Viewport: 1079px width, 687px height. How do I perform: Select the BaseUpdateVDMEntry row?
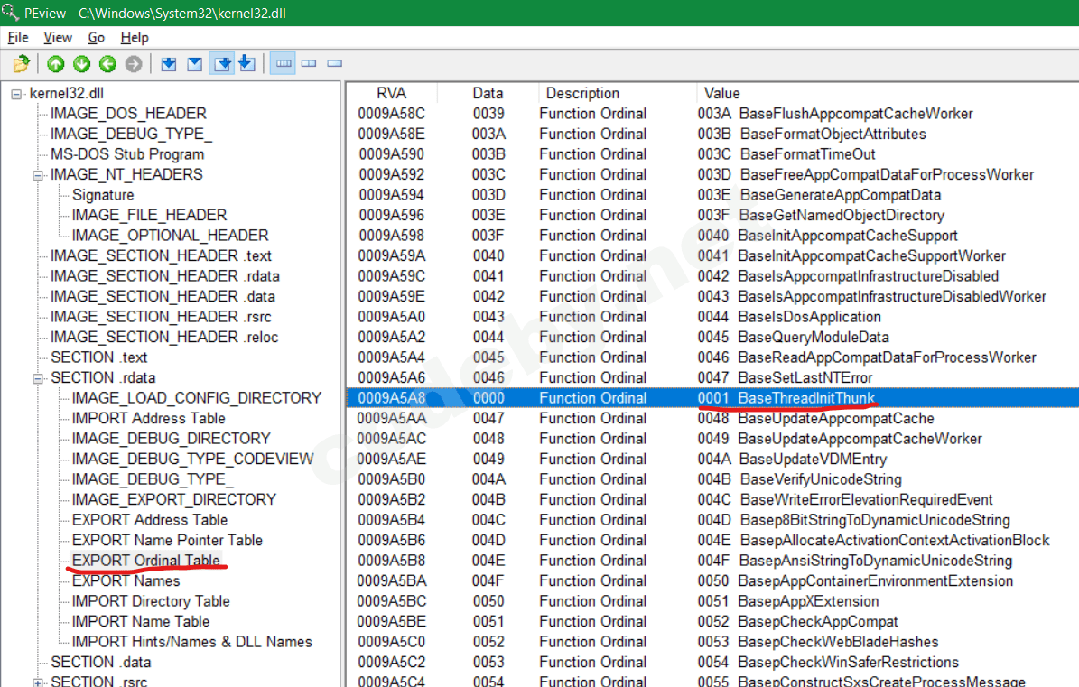pos(712,459)
